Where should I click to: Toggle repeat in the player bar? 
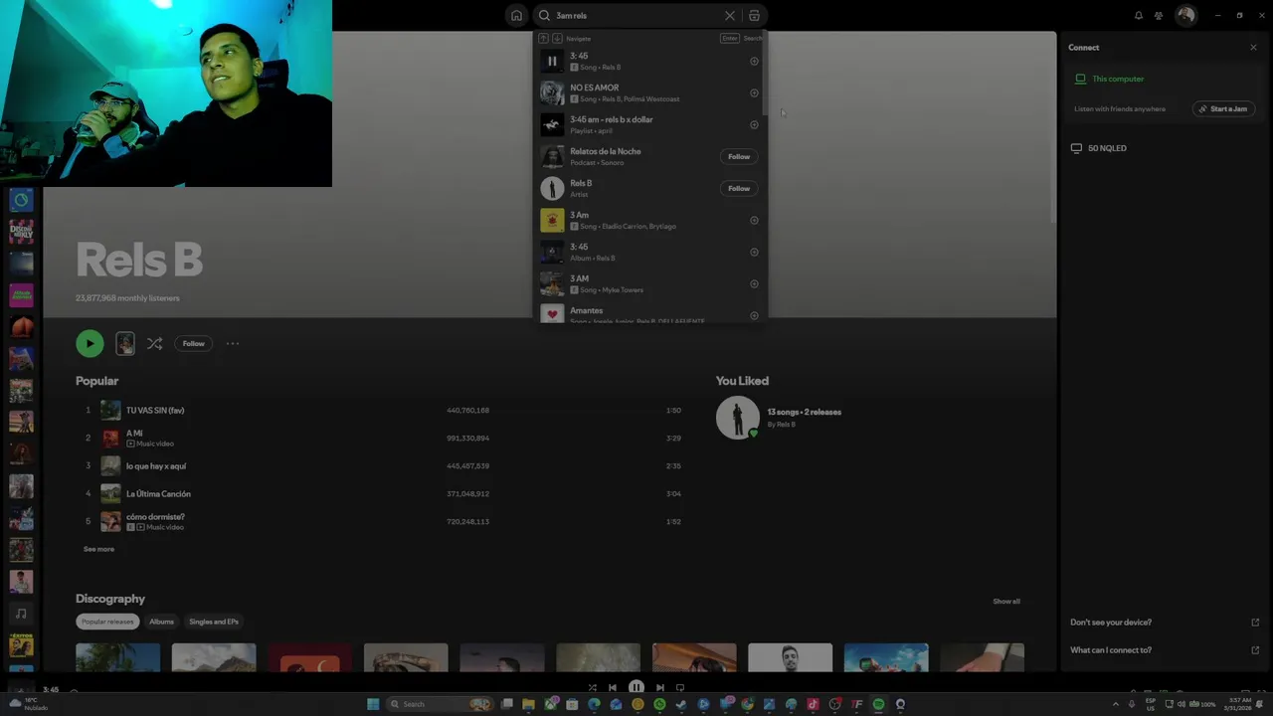pos(680,687)
